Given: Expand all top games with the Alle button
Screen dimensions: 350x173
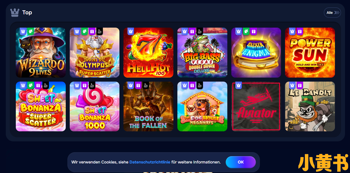Looking at the screenshot, I should click(332, 13).
